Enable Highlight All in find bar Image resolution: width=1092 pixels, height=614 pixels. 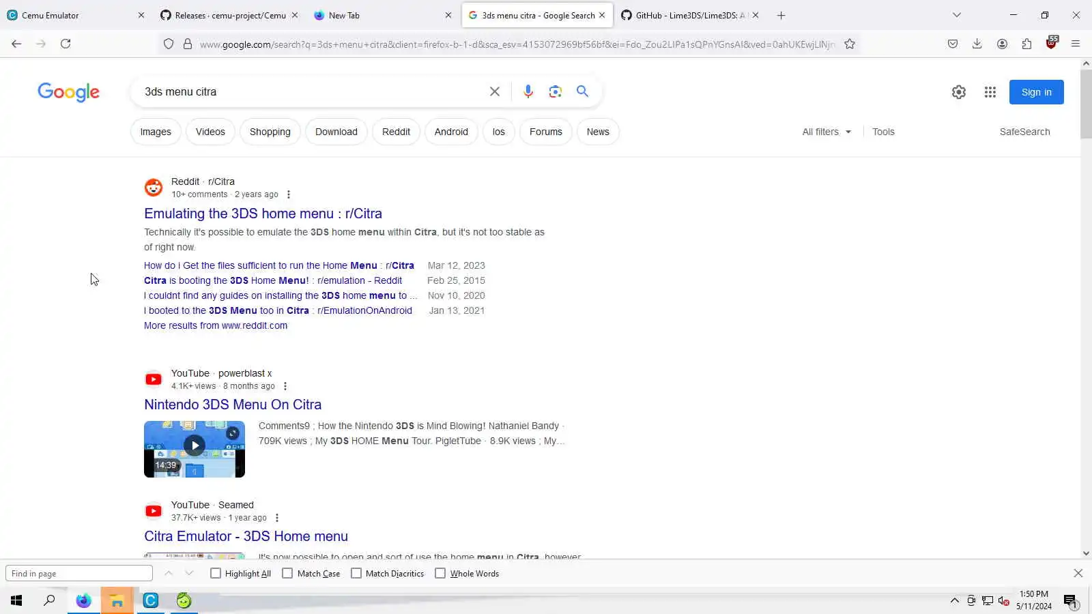point(216,574)
